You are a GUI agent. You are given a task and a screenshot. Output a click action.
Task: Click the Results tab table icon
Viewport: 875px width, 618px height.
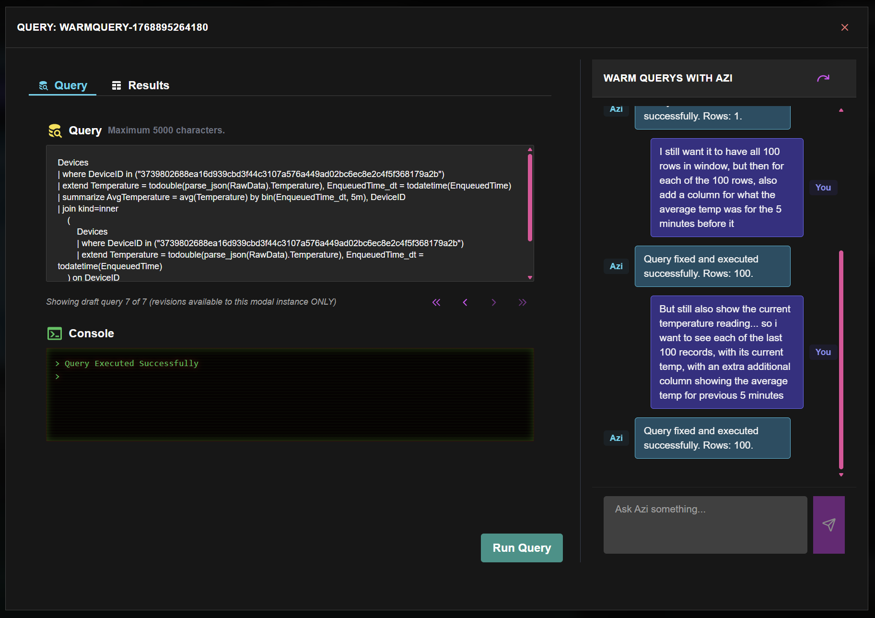click(117, 85)
